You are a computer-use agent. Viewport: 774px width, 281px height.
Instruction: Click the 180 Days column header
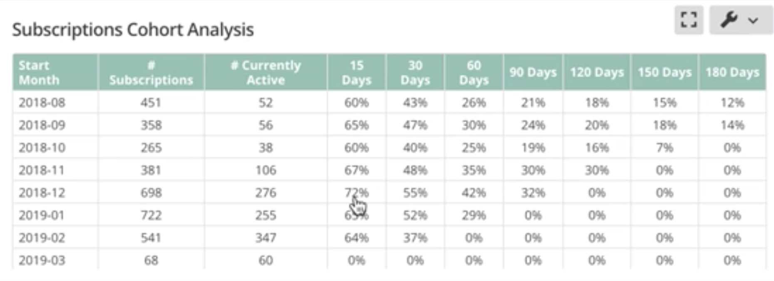pos(732,71)
